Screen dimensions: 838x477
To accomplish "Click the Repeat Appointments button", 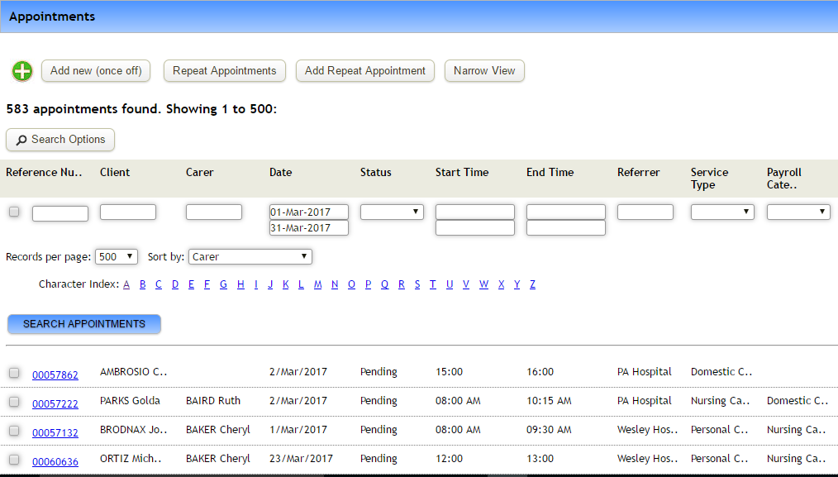I will [224, 71].
